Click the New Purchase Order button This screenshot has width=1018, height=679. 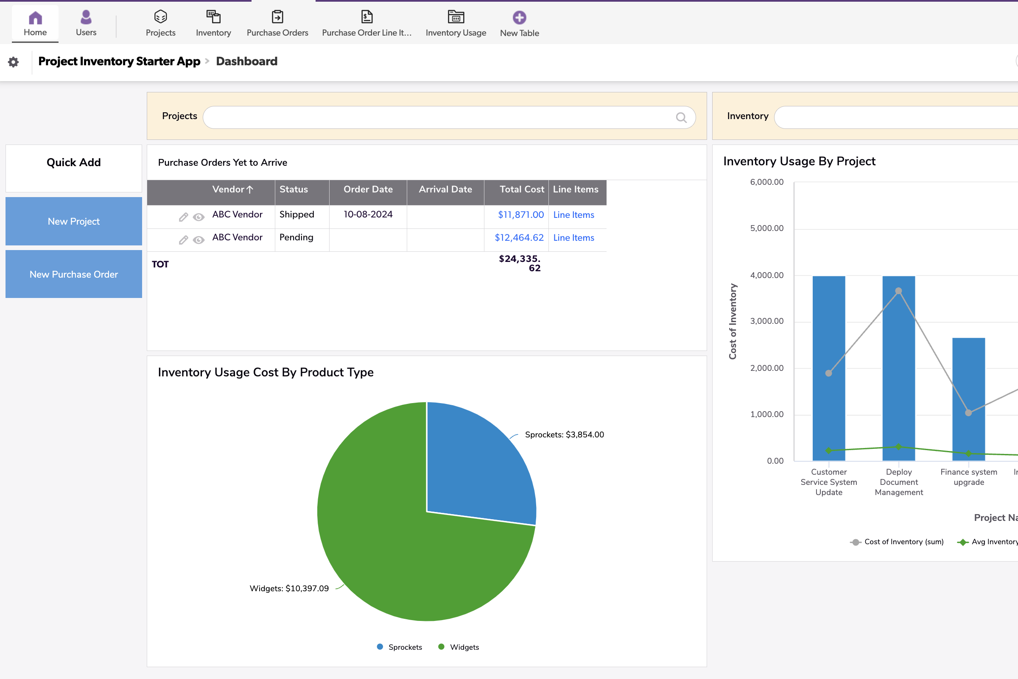tap(73, 274)
